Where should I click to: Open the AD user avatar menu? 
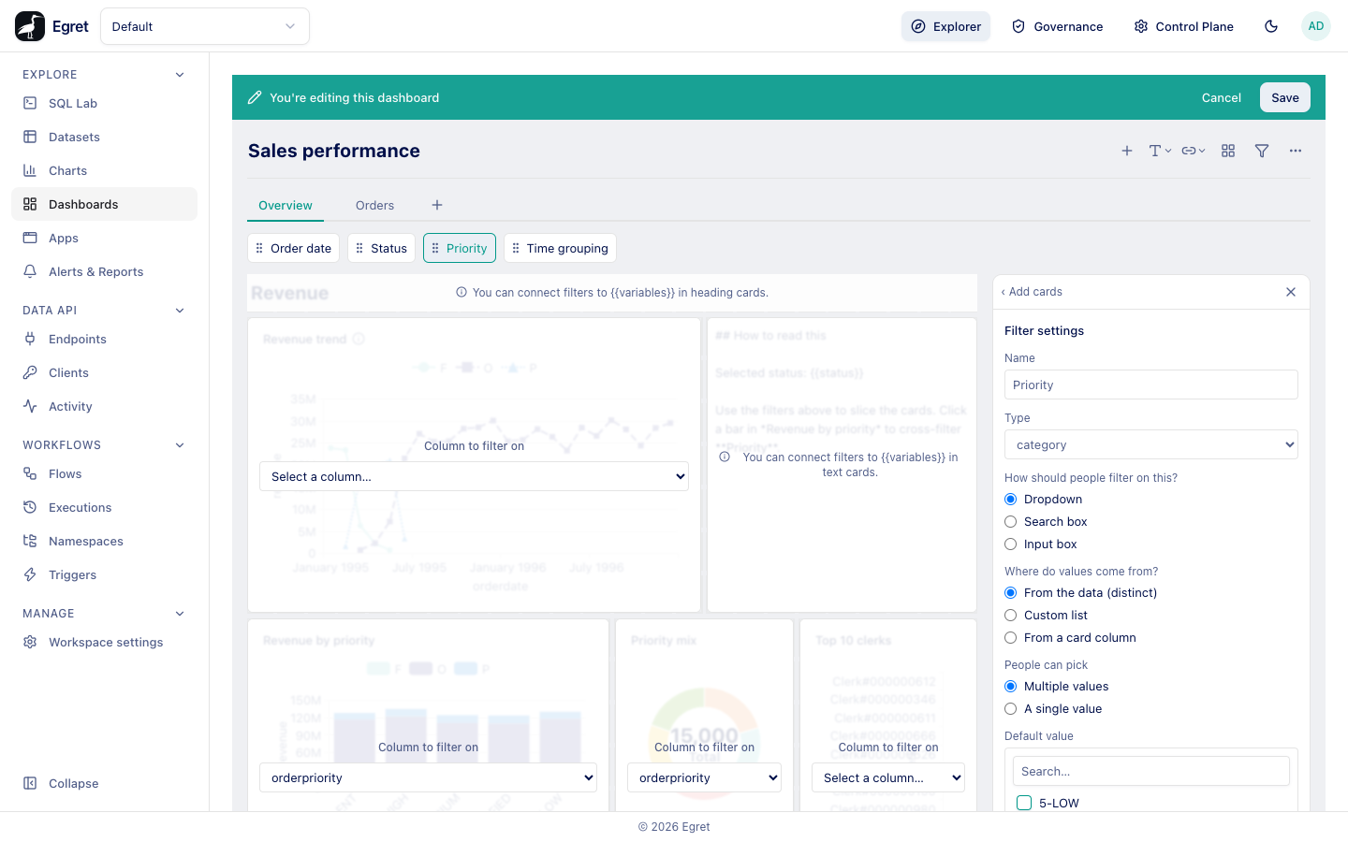tap(1316, 26)
